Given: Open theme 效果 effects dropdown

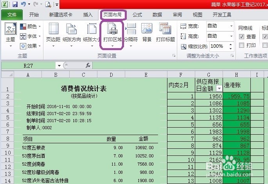Looking at the screenshot, I should pos(31,46).
